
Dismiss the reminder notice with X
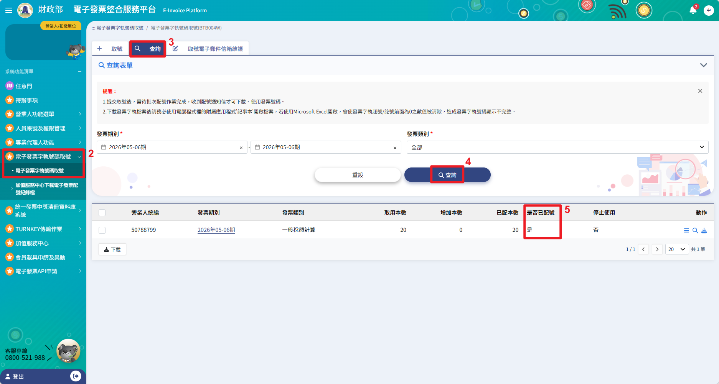(x=700, y=91)
